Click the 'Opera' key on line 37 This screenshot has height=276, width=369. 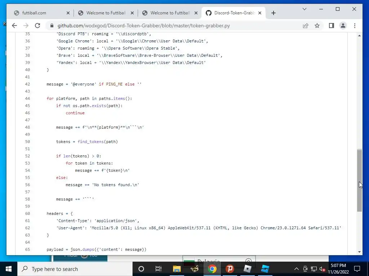tap(65, 48)
